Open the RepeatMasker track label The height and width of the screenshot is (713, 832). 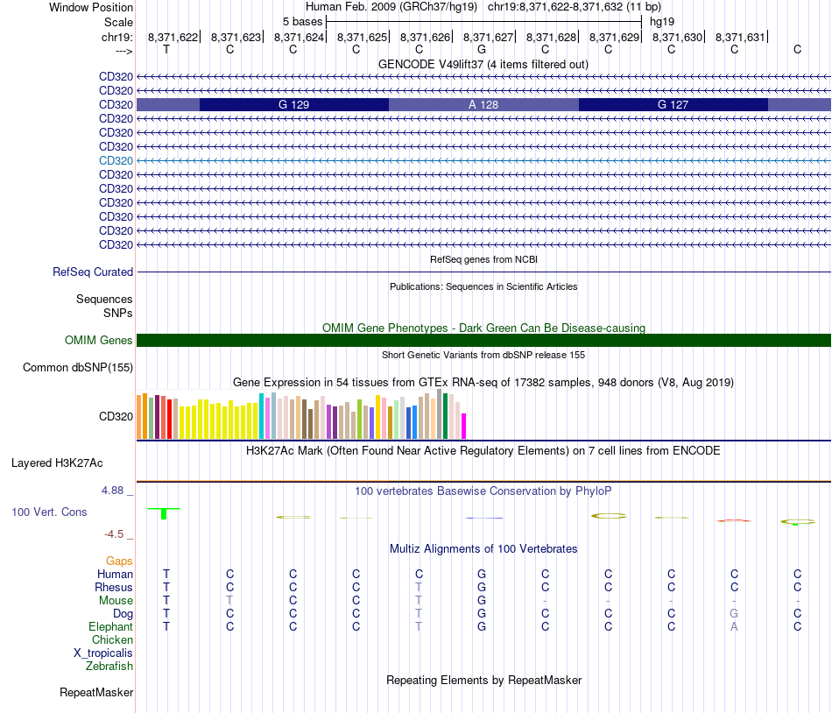[96, 692]
